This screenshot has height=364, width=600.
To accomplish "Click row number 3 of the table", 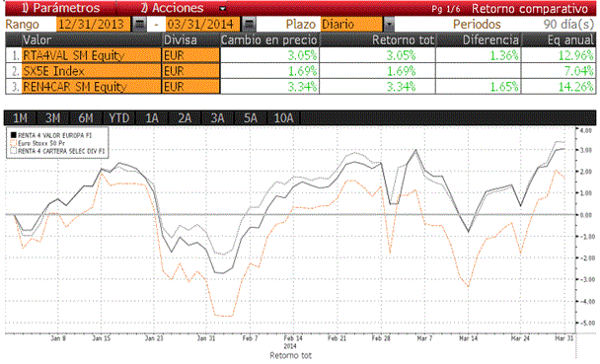I will (x=15, y=87).
